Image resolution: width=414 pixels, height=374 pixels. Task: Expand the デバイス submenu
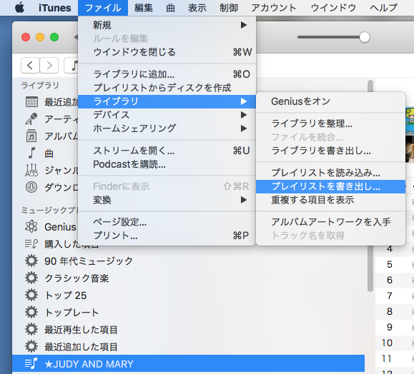(x=167, y=115)
